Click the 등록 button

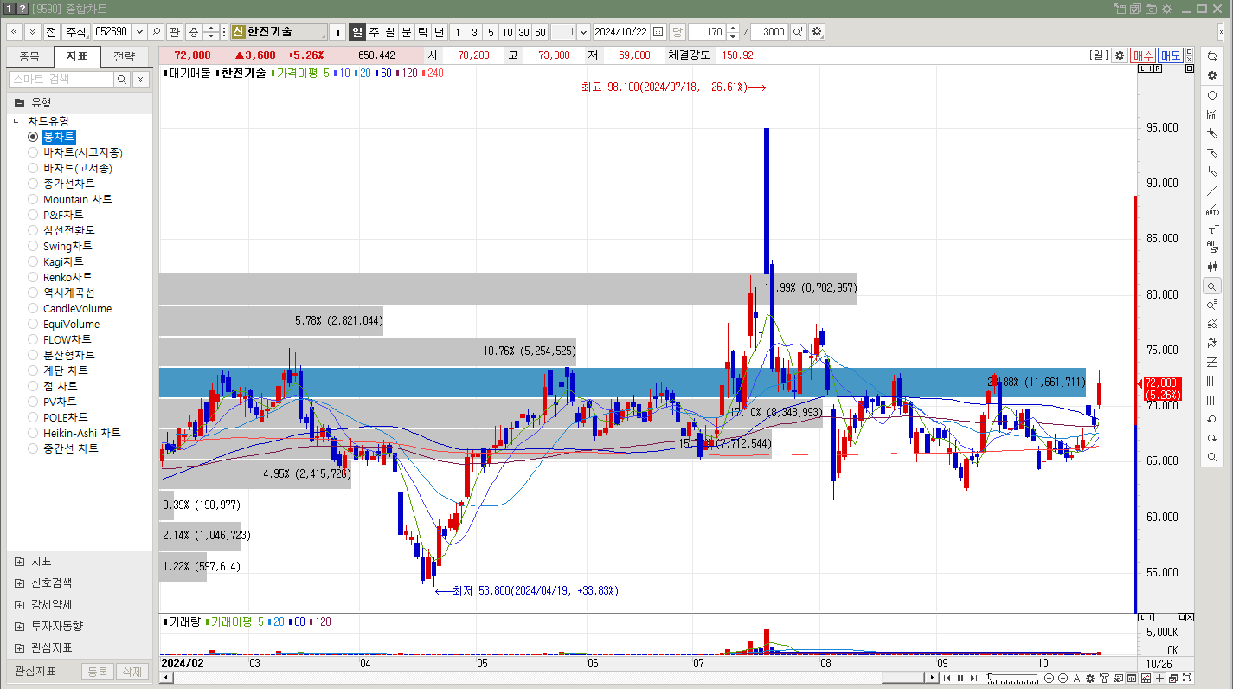coord(98,672)
